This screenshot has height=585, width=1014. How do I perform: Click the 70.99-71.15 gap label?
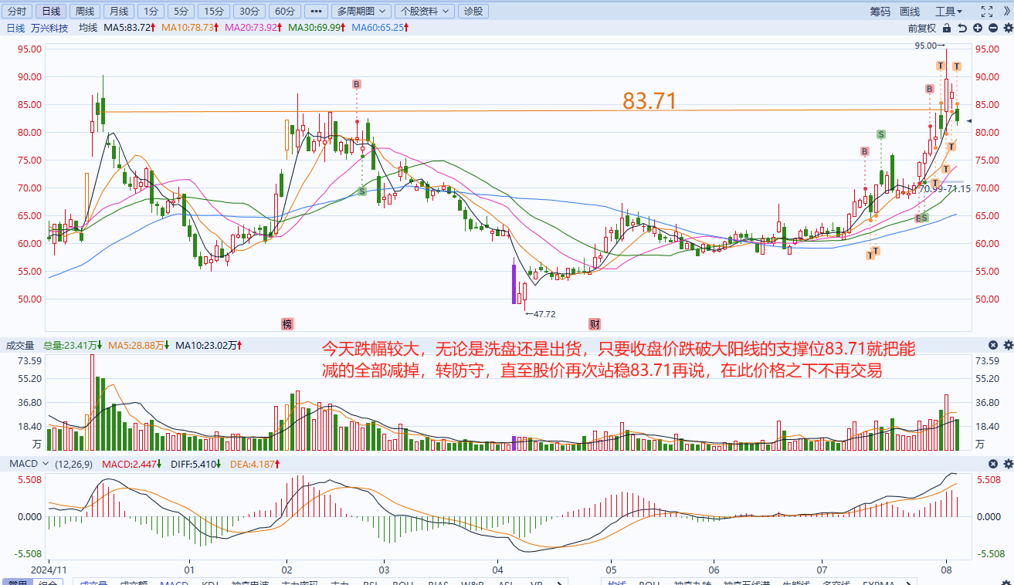point(945,188)
